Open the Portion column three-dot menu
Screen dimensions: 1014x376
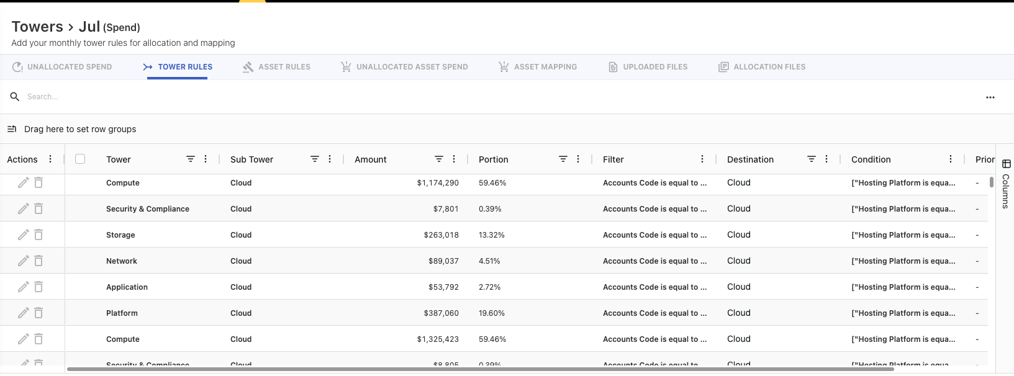(578, 159)
